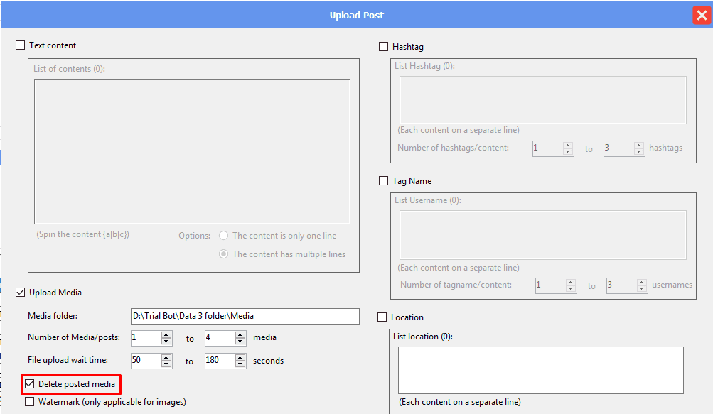713x414 pixels.
Task: Check the Hashtag option
Action: [x=384, y=47]
